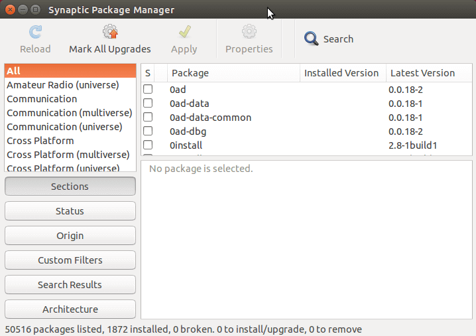
Task: Switch to the Status filter view
Action: coord(70,211)
